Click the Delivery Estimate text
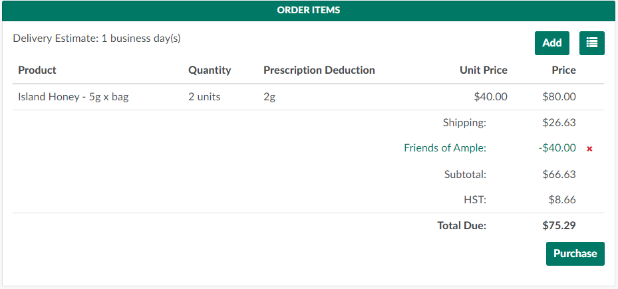 [x=96, y=39]
